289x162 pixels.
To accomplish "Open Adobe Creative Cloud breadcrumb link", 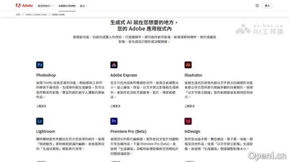I will (36, 15).
